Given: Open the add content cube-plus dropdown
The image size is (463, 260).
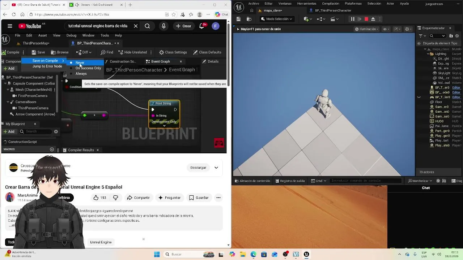Looking at the screenshot, I should coord(307,19).
